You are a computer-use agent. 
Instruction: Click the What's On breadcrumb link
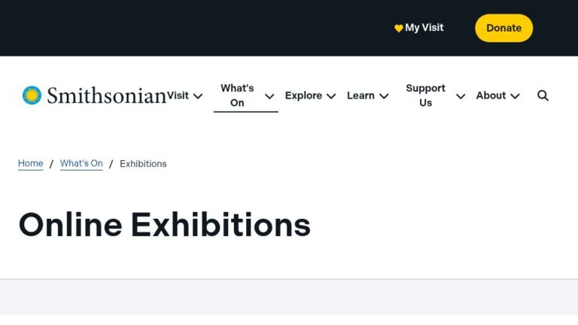pyautogui.click(x=81, y=163)
